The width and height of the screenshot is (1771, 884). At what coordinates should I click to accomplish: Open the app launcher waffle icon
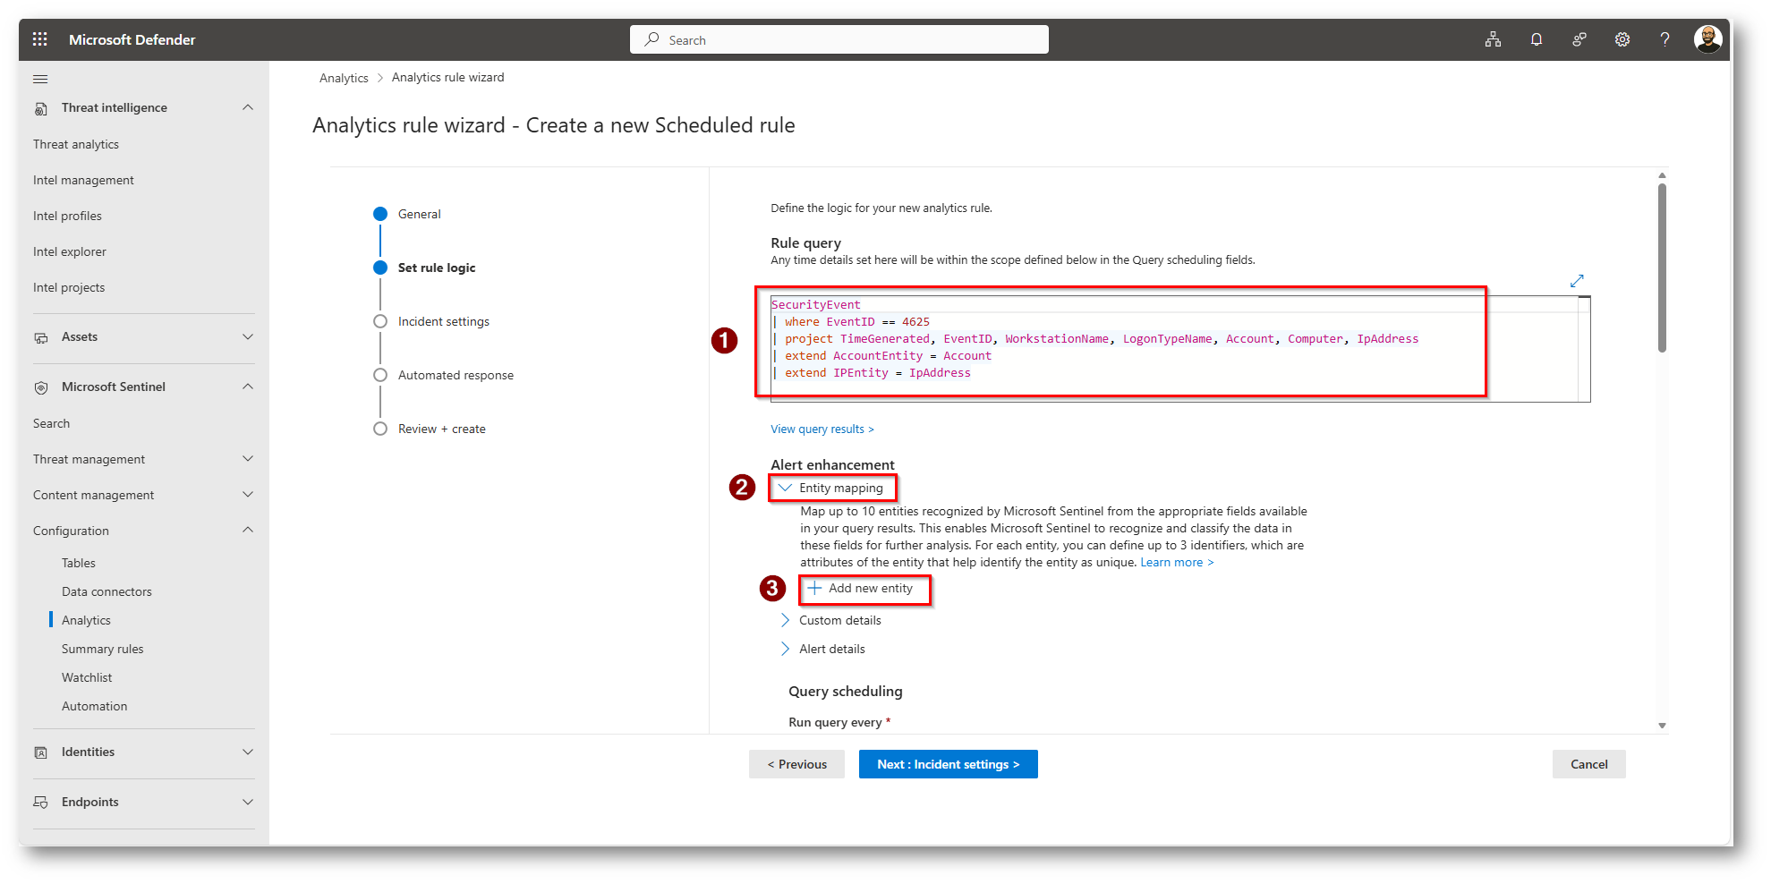tap(39, 39)
